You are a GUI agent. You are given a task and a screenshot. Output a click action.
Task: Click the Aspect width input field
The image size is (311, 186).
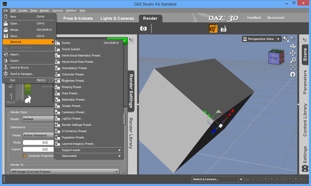click(x=38, y=149)
